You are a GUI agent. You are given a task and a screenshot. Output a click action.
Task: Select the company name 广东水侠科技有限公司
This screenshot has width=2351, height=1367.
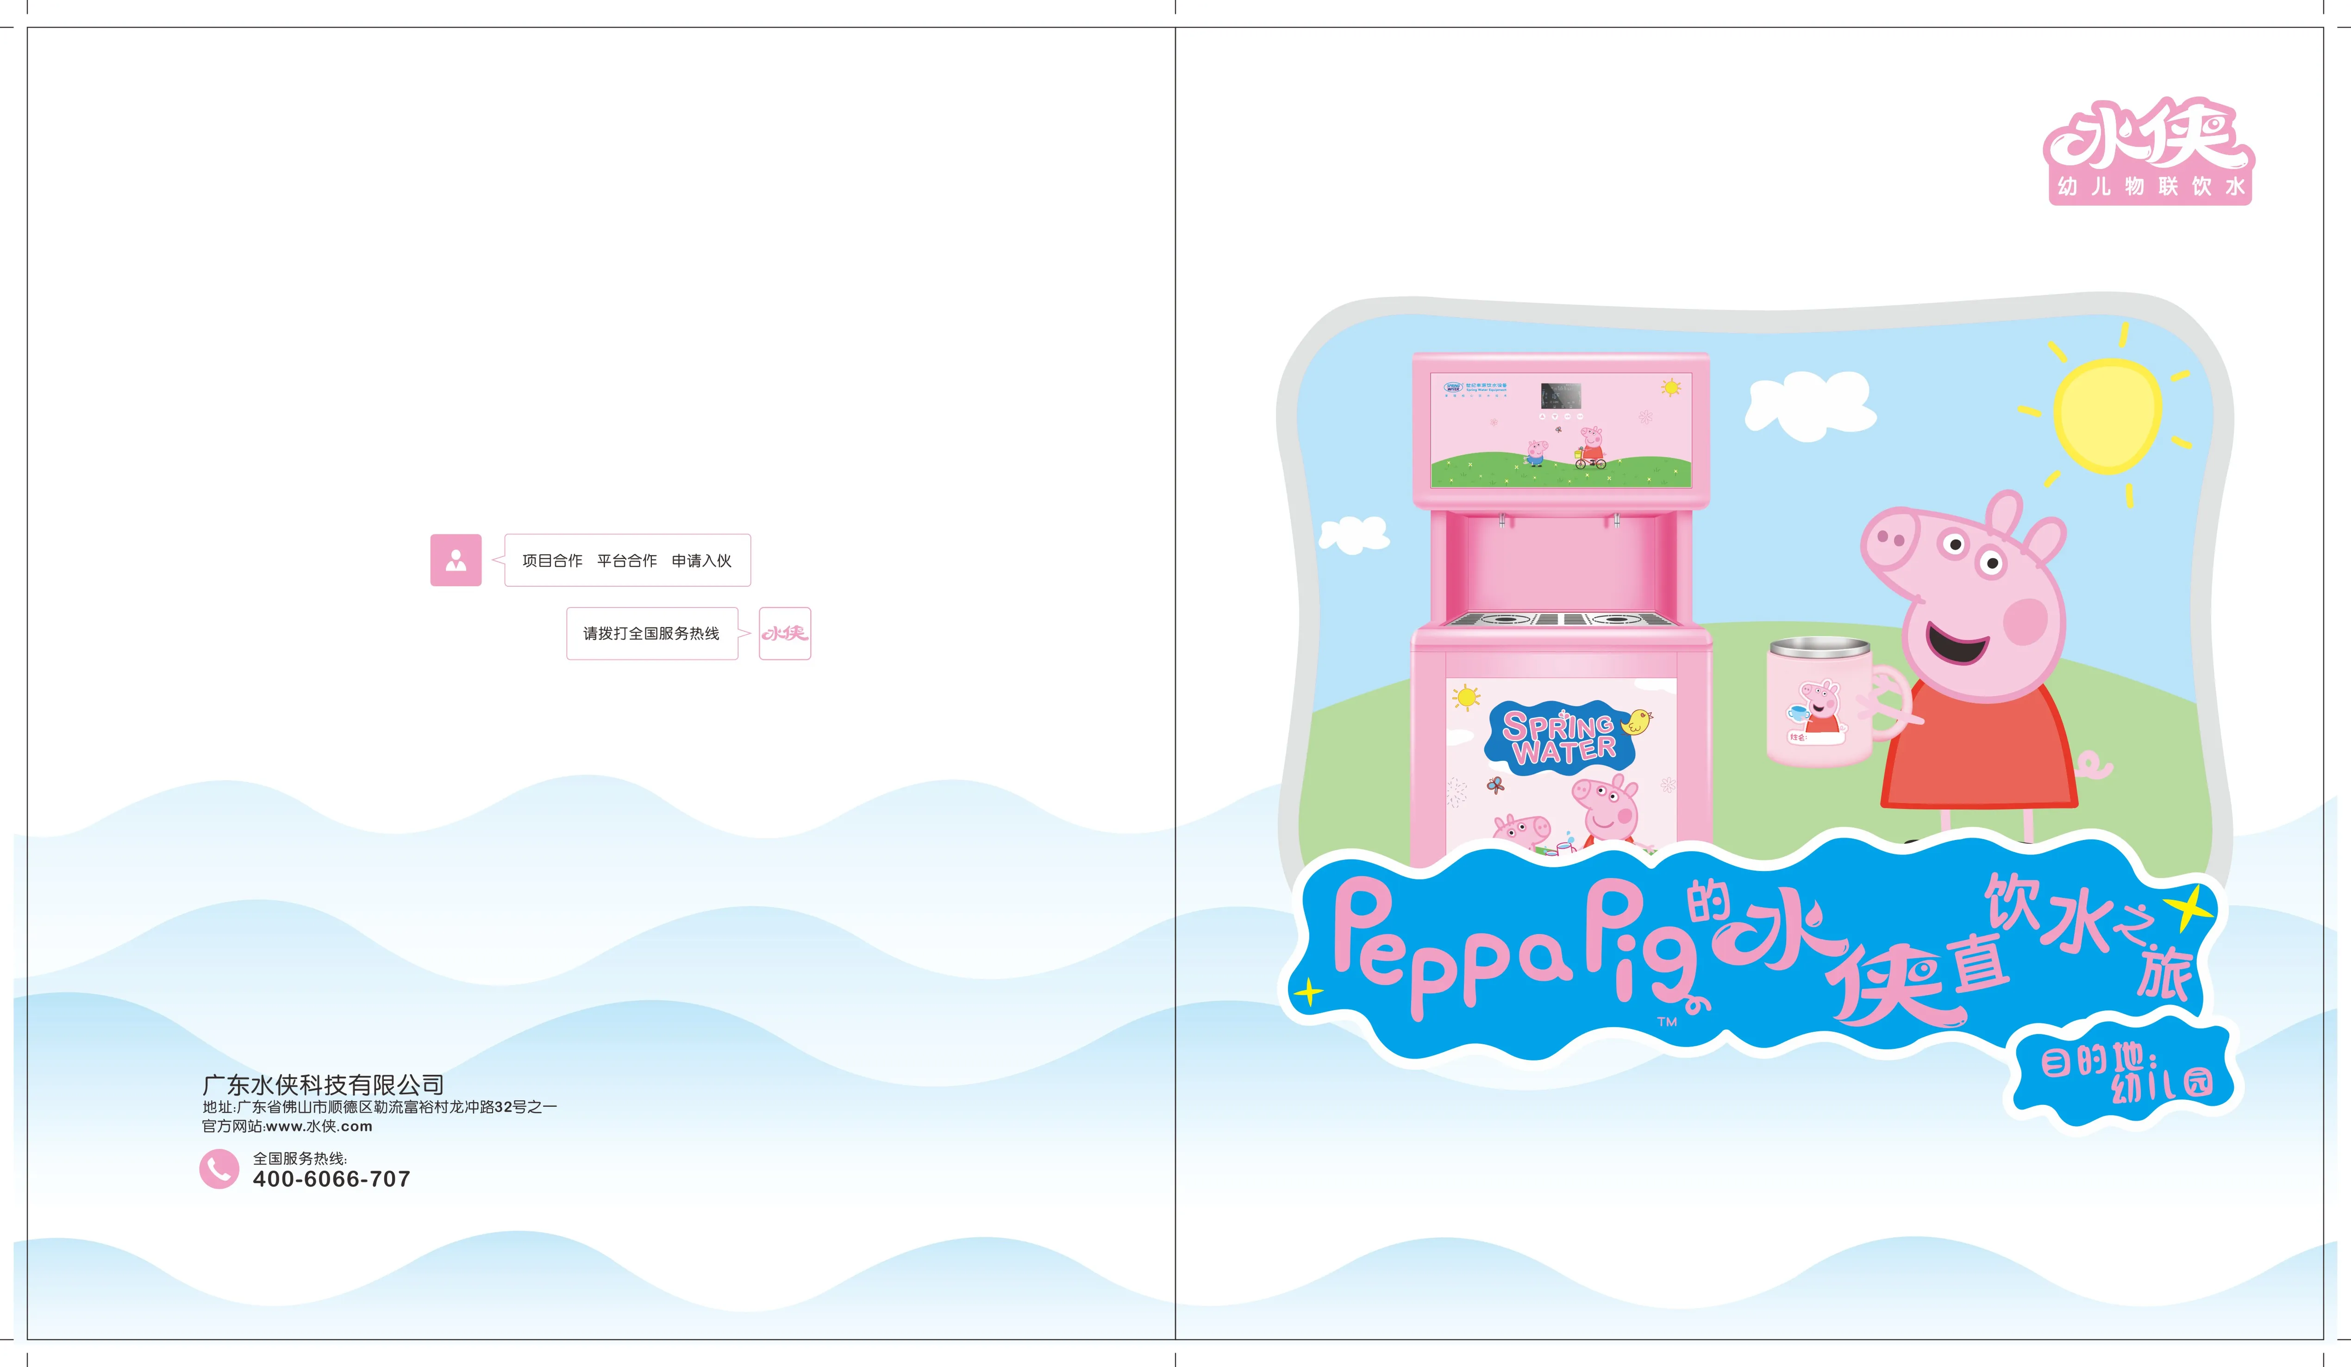pyautogui.click(x=323, y=1084)
